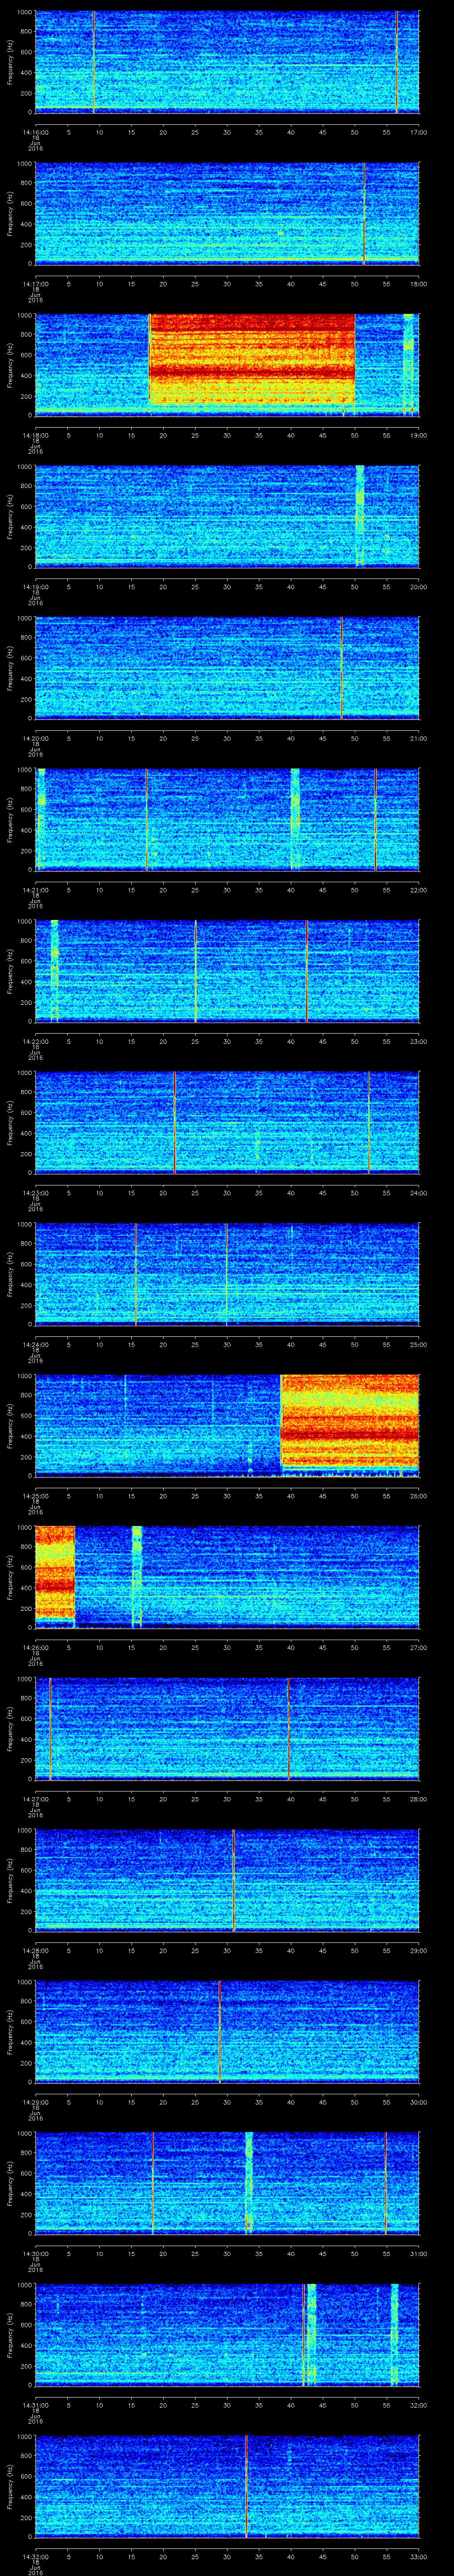Click the green line near 39 seconds in 14:27 spectrogram

[288, 1729]
